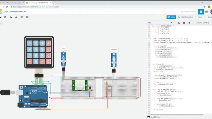This screenshot has width=212, height=119.
Task: Select the photoresistor on right breadboard
Action: pyautogui.click(x=107, y=84)
